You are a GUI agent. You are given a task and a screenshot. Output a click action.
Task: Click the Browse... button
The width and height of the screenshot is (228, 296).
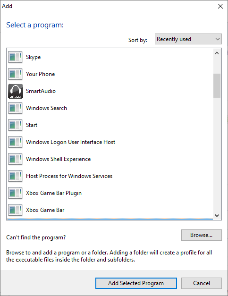(202, 235)
